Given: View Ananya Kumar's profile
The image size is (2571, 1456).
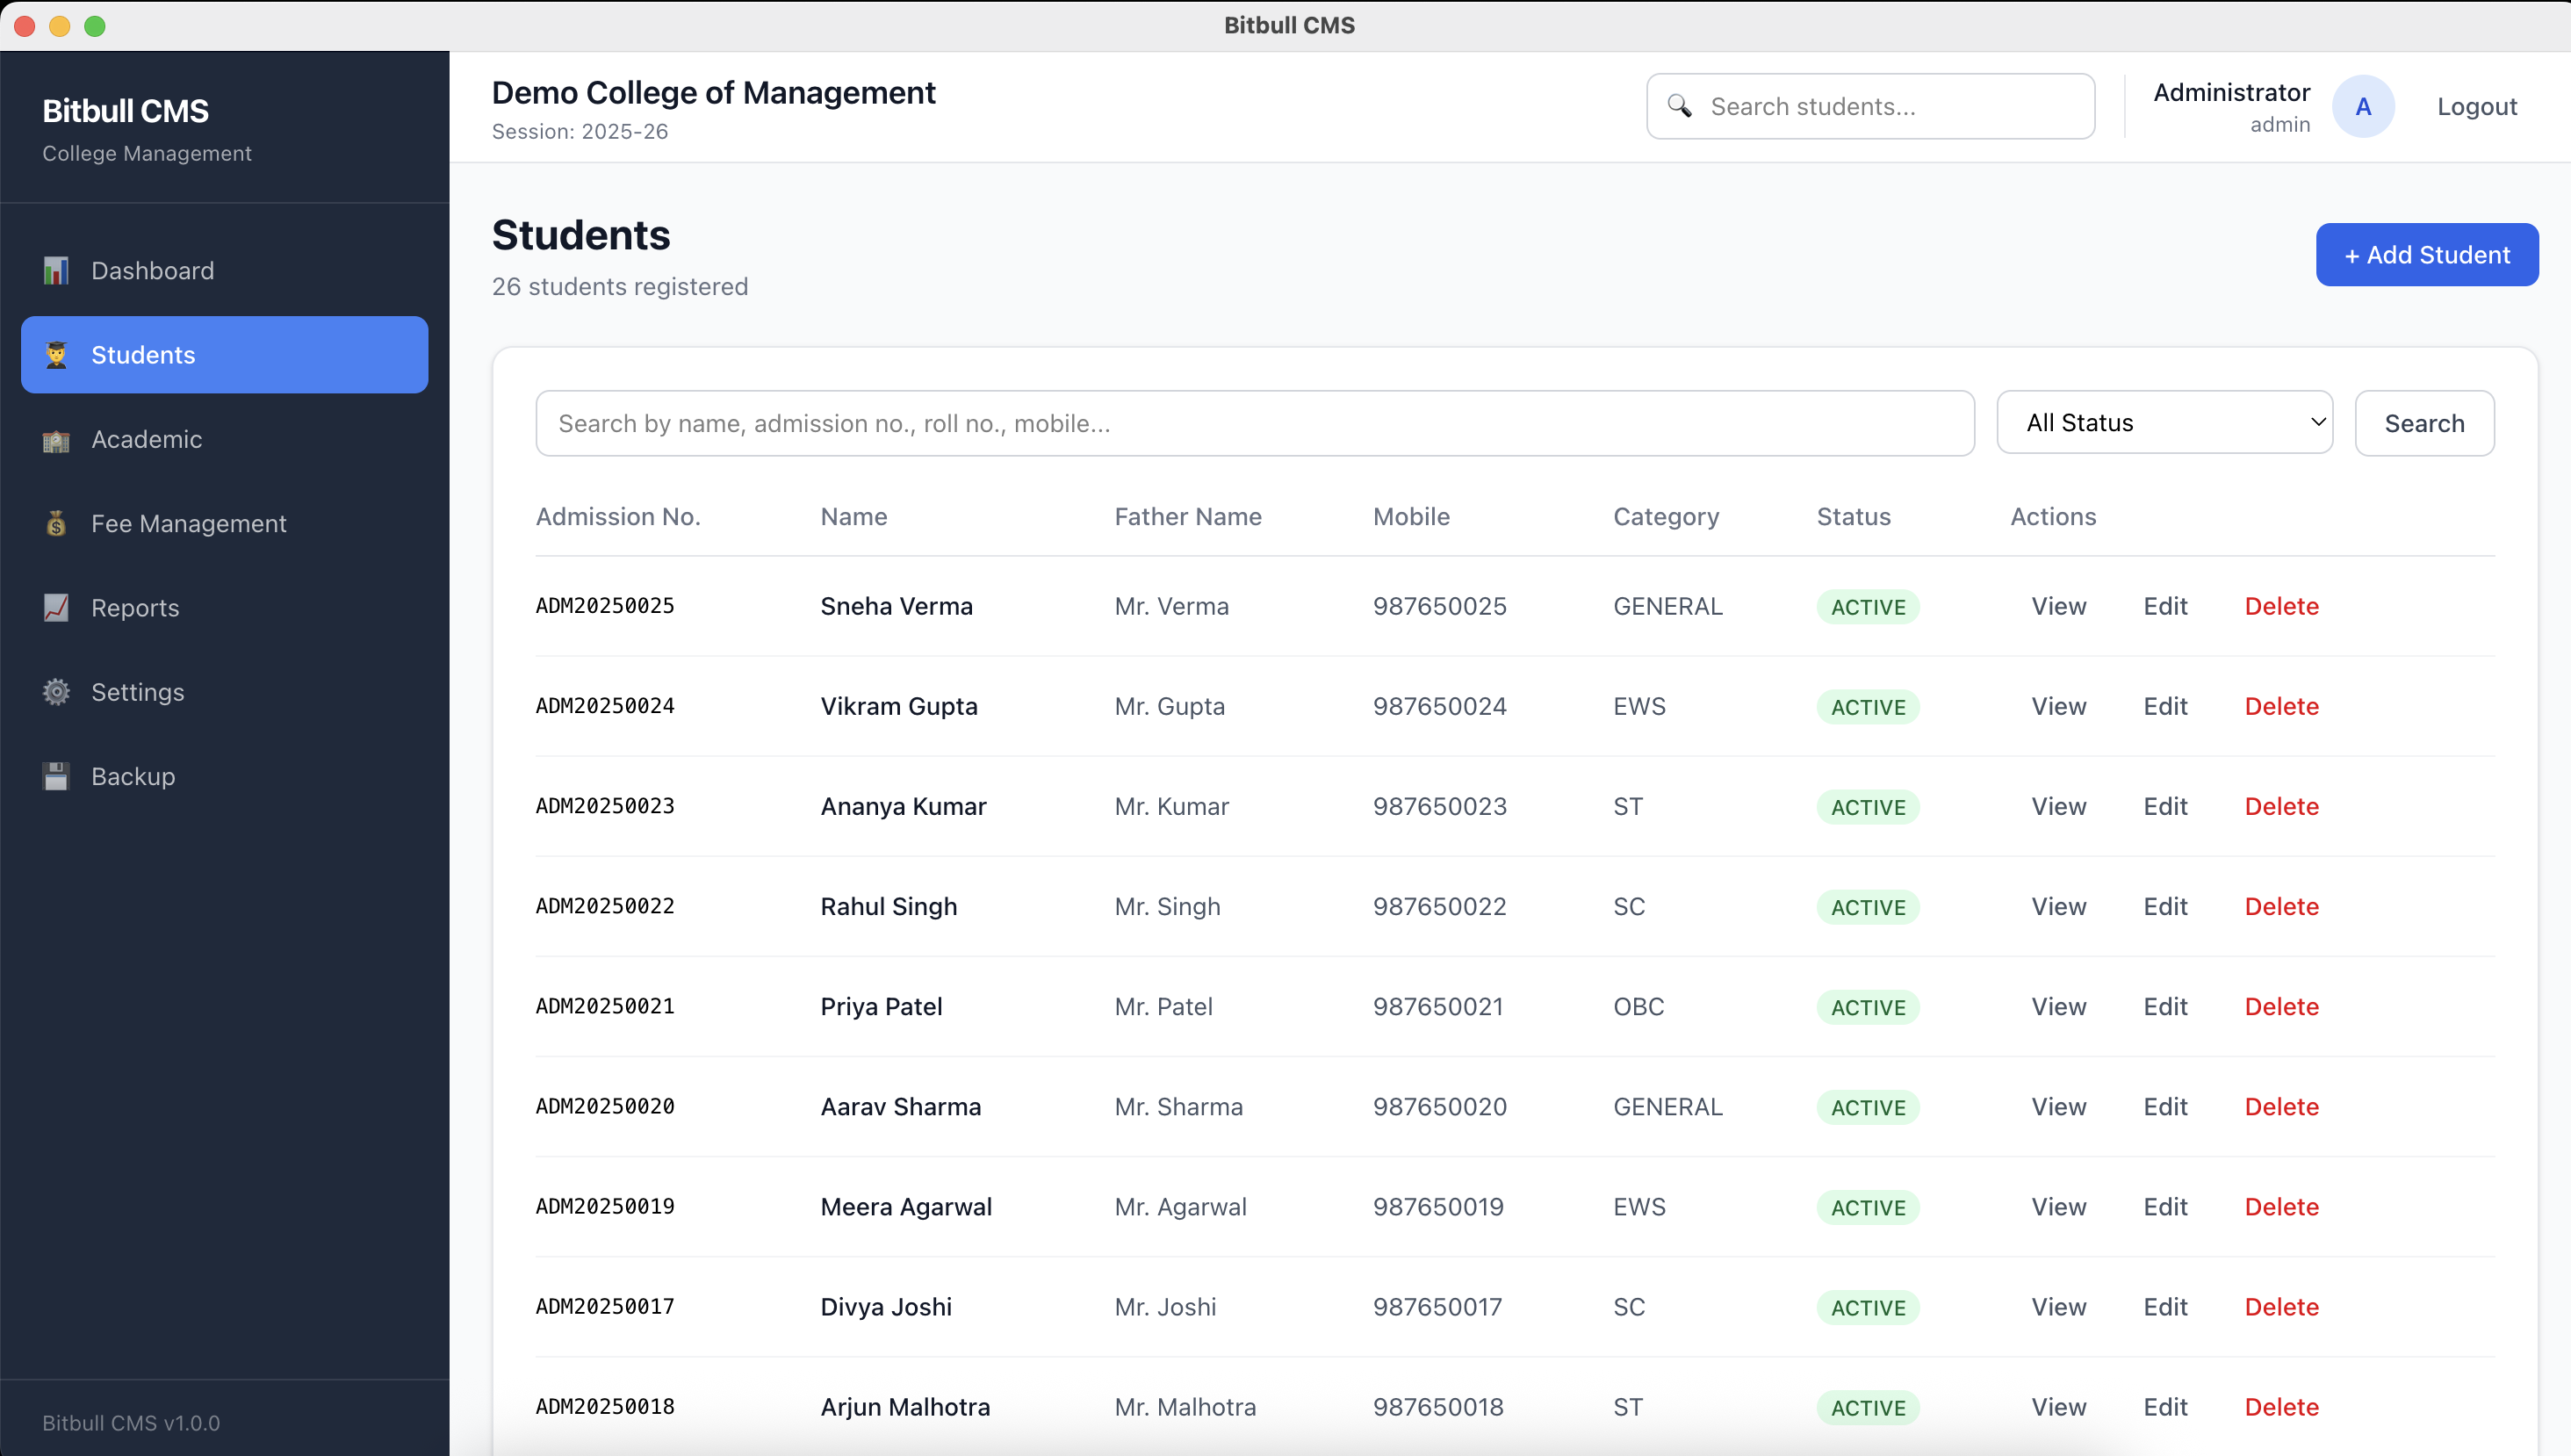Looking at the screenshot, I should point(2058,807).
